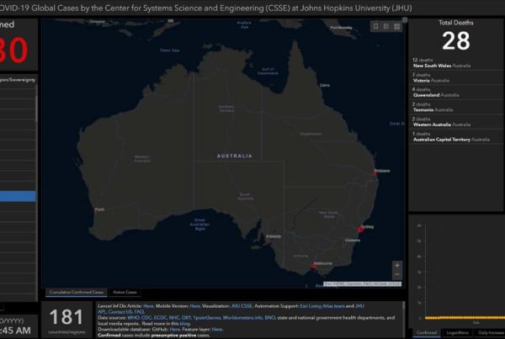
Task: Open the Worldometers.info data source link
Action: coord(242,317)
